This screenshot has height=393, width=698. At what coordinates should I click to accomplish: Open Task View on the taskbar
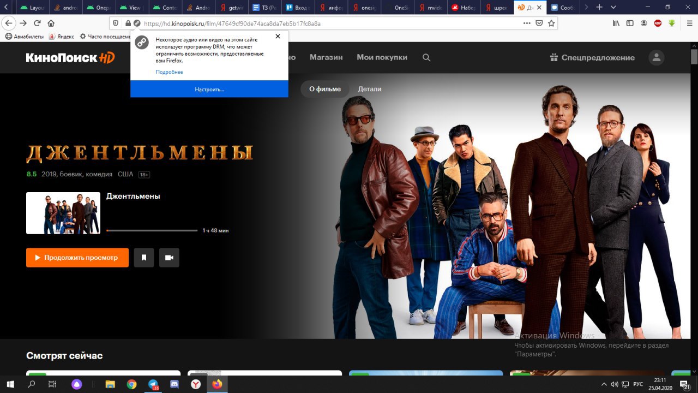[x=52, y=384]
